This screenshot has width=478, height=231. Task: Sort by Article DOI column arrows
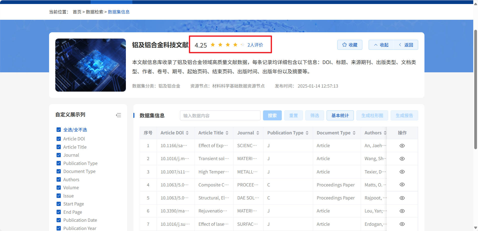click(187, 133)
